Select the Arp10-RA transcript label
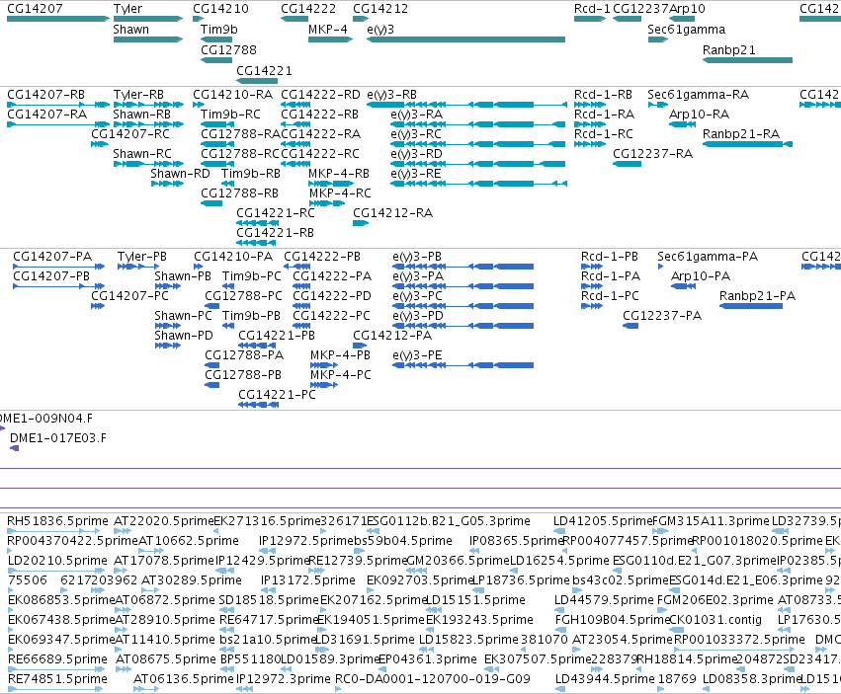 point(699,115)
